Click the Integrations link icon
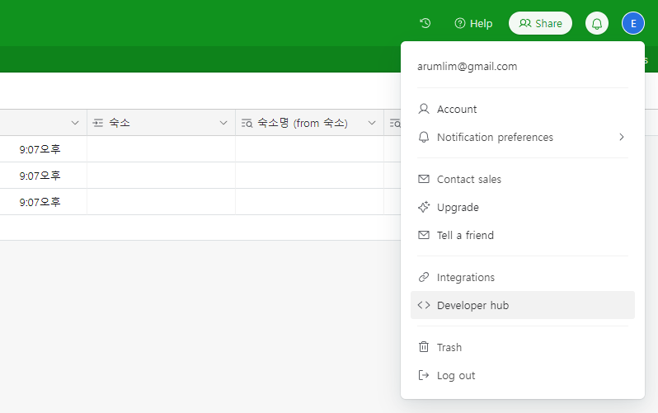The image size is (658, 413). point(424,277)
